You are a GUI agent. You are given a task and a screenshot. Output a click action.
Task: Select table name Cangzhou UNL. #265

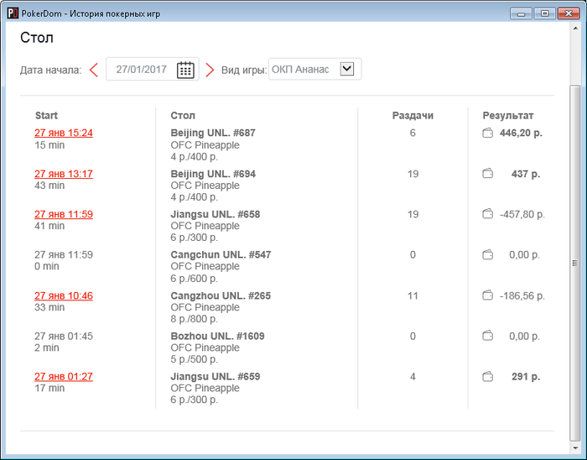221,296
